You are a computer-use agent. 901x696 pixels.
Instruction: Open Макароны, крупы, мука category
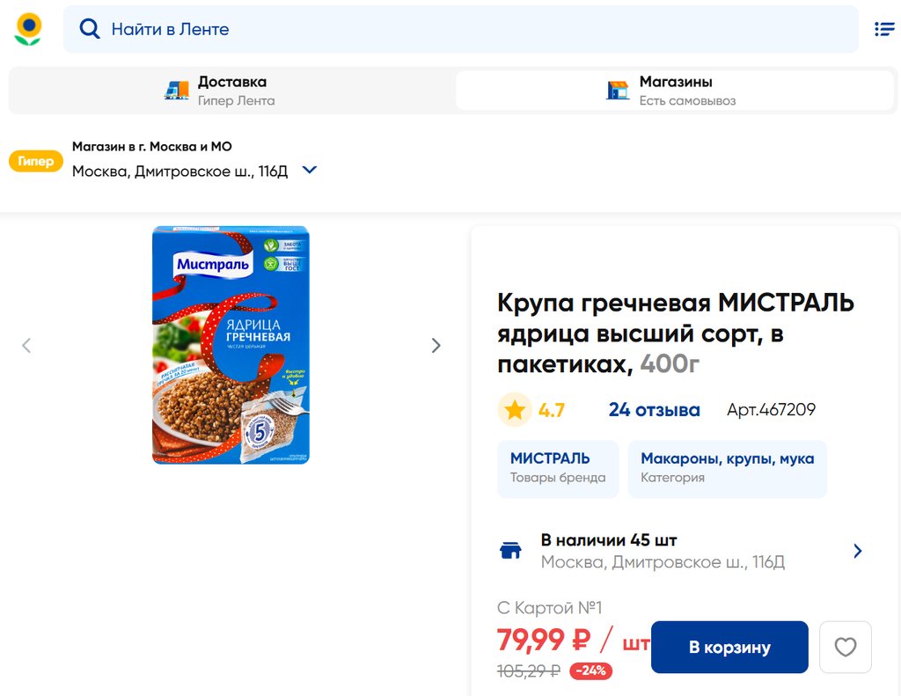click(727, 467)
